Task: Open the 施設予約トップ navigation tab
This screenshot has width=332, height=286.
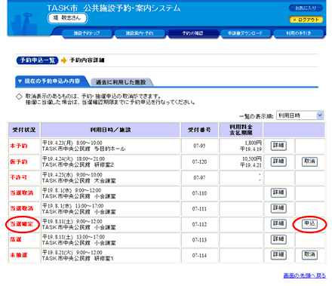Action: [87, 33]
